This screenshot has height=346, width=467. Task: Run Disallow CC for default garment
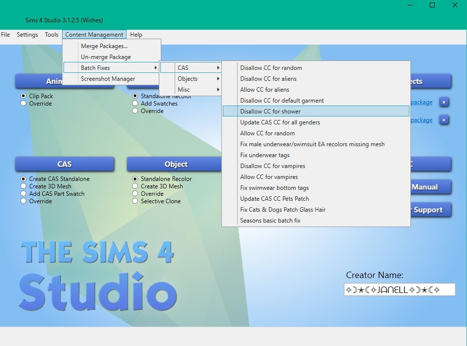coord(316,100)
